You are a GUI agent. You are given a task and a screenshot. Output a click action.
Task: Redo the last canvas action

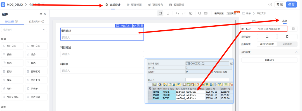[x=184, y=13]
